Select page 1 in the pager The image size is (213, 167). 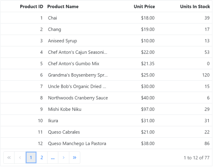click(31, 158)
